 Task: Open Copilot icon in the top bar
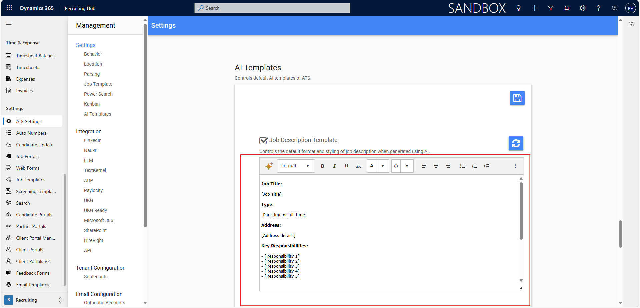pos(615,8)
